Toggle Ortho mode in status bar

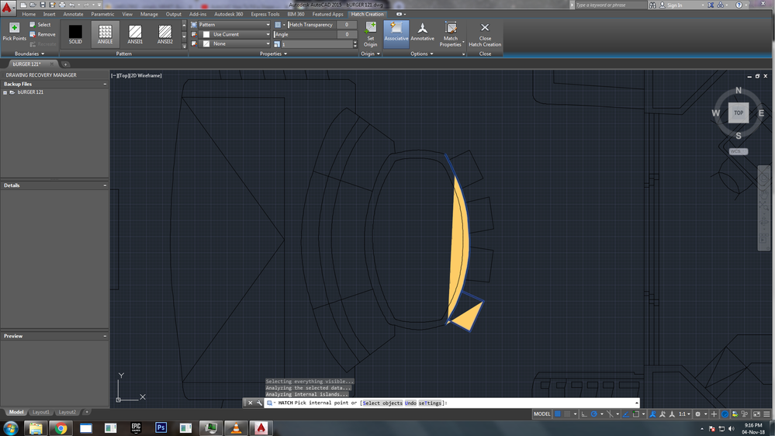(584, 414)
